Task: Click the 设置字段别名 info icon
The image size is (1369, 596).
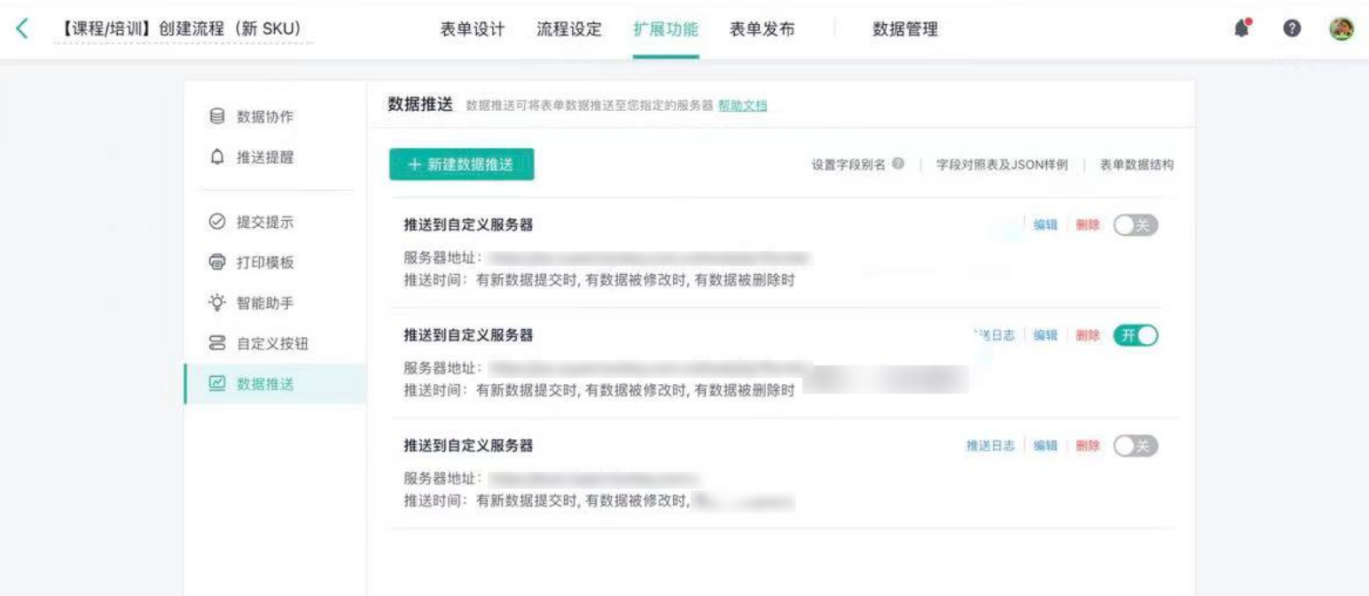Action: pyautogui.click(x=899, y=165)
